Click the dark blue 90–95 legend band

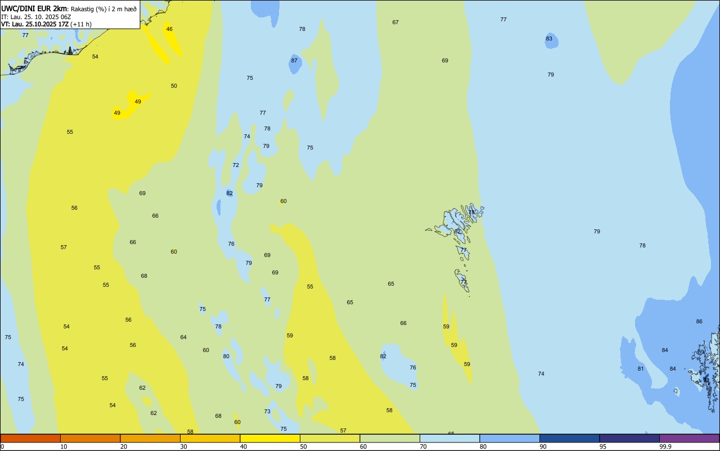click(569, 438)
